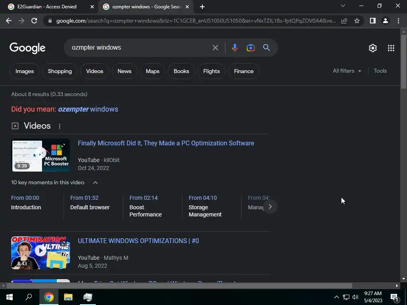Open the Windows Start menu
The width and height of the screenshot is (407, 305).
(x=10, y=297)
